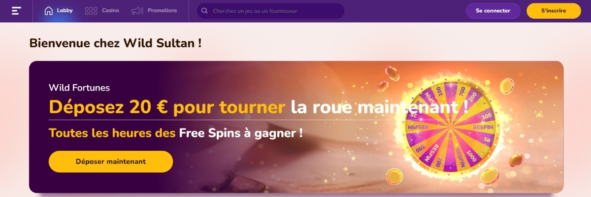Viewport: 591px width, 197px height.
Task: Click the Déposer maintenant button
Action: 111,162
